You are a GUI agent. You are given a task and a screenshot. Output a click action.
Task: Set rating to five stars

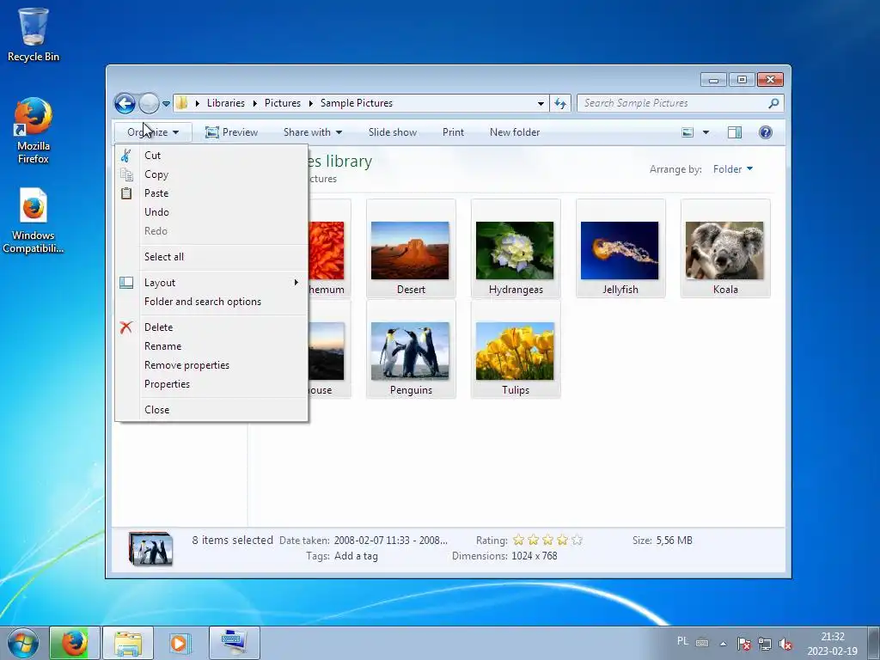pyautogui.click(x=577, y=541)
